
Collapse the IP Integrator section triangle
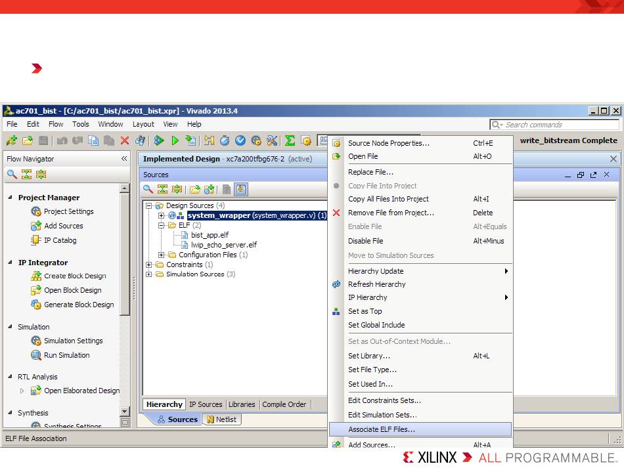pos(10,262)
